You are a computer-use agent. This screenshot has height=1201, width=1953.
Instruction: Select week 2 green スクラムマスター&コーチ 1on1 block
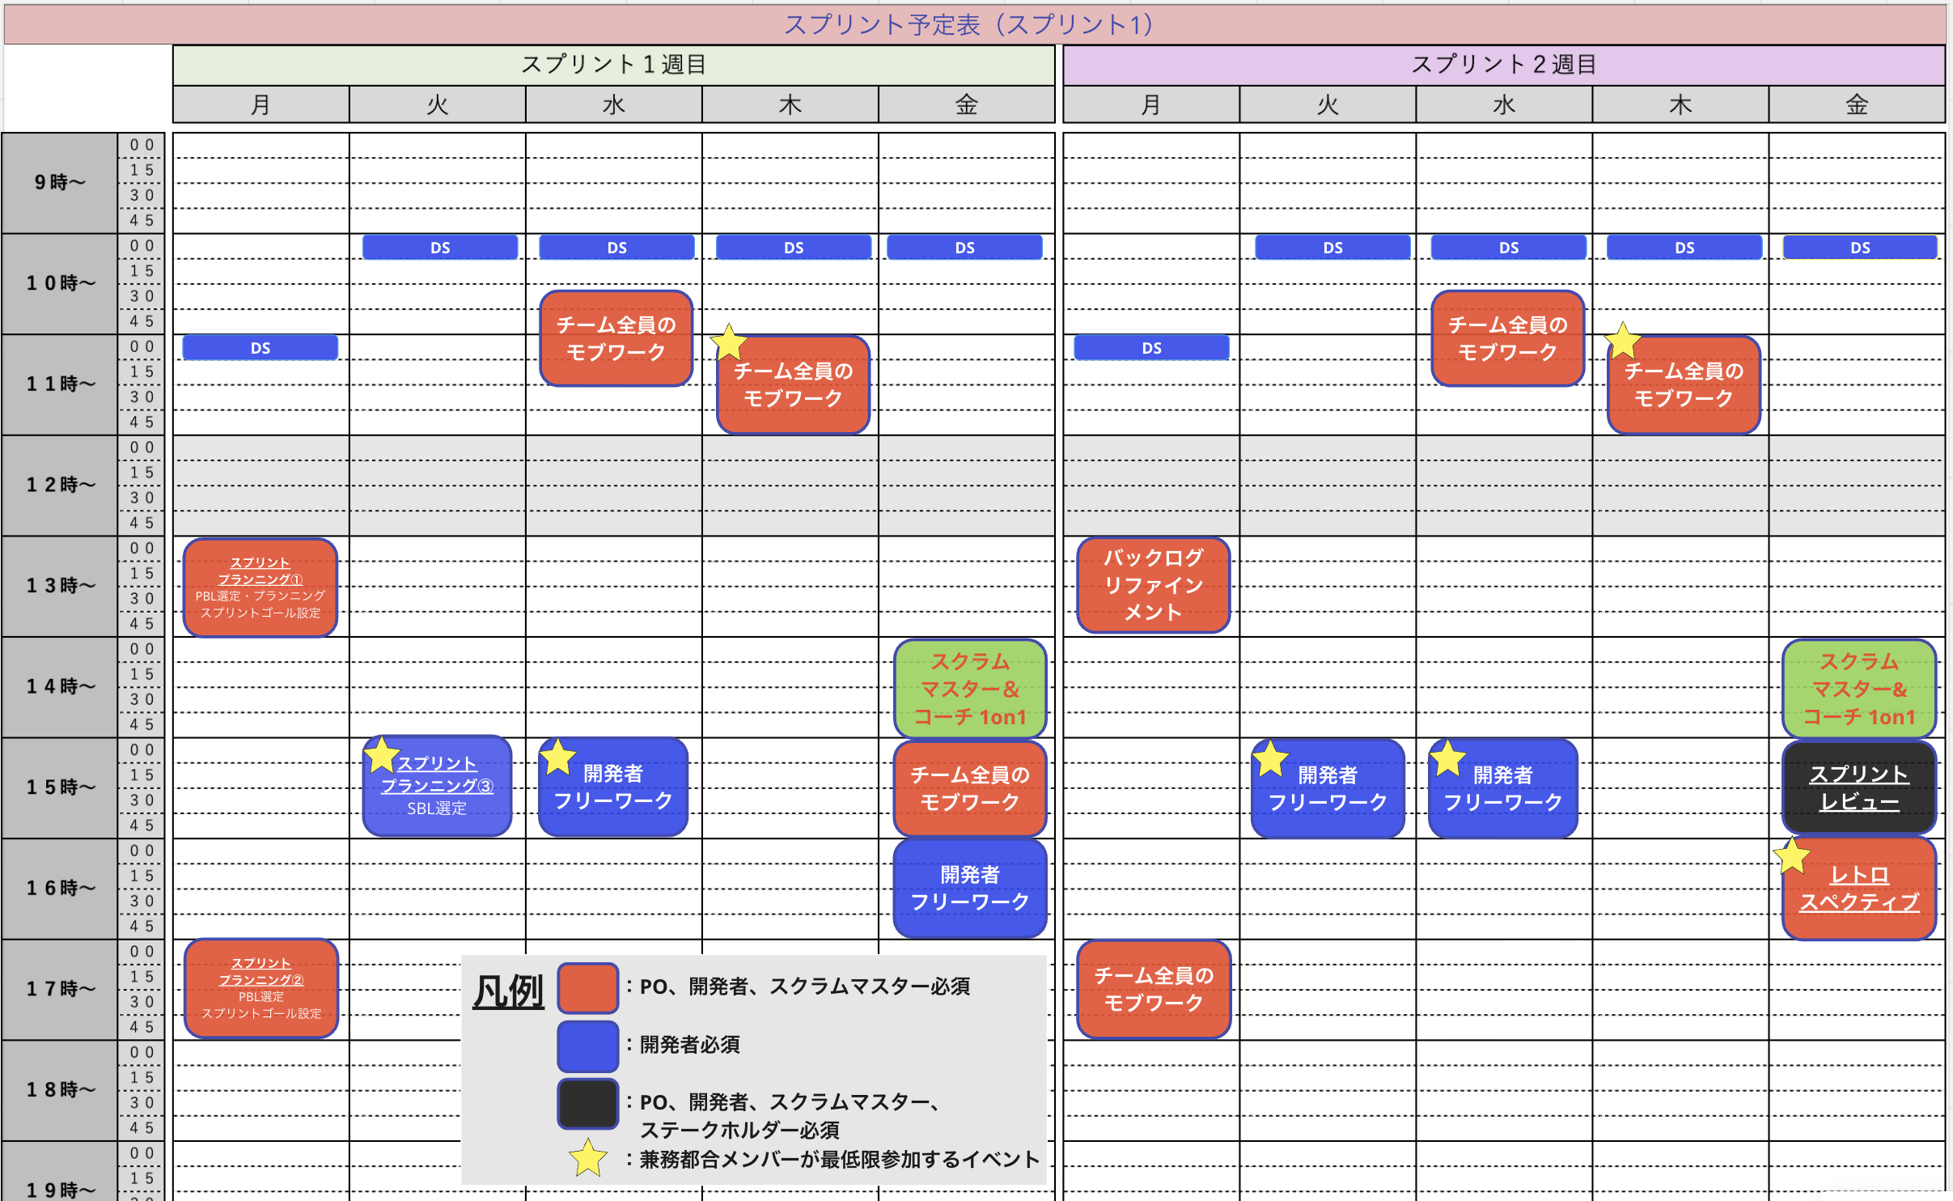pos(1859,689)
